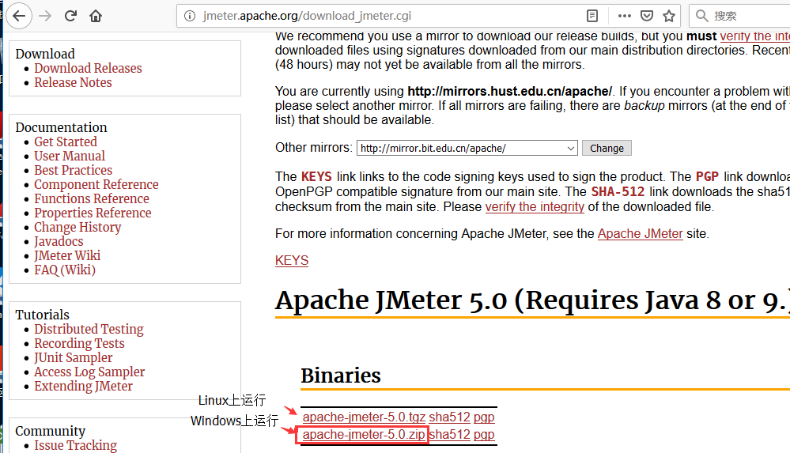The image size is (790, 453).
Task: Click the 'Binaries' heading text
Action: 341,376
